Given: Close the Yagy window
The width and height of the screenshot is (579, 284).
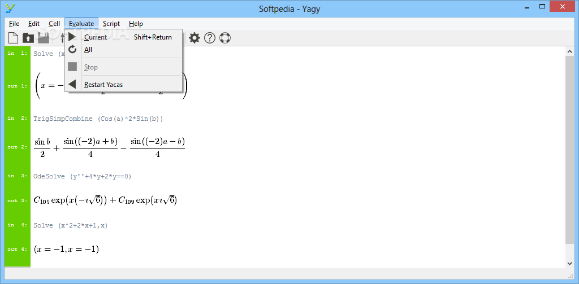Looking at the screenshot, I should tap(563, 6).
